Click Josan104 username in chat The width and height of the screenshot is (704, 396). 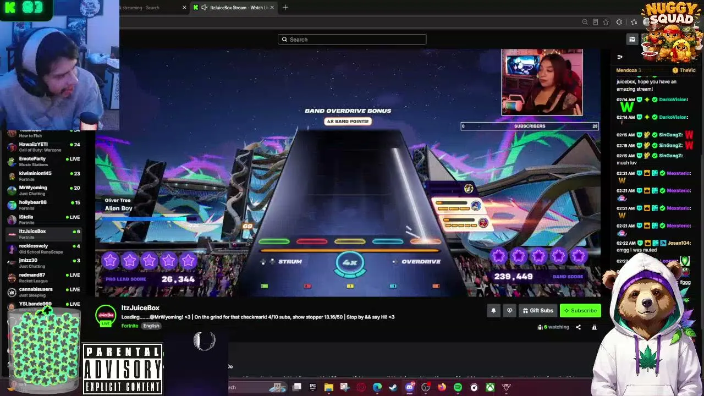pyautogui.click(x=679, y=243)
